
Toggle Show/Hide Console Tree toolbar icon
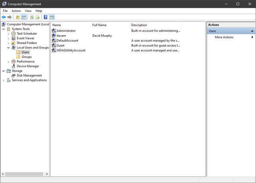(x=24, y=17)
